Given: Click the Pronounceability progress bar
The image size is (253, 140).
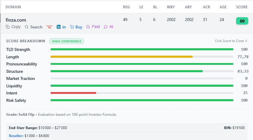Looking at the screenshot, I should pos(142,64).
